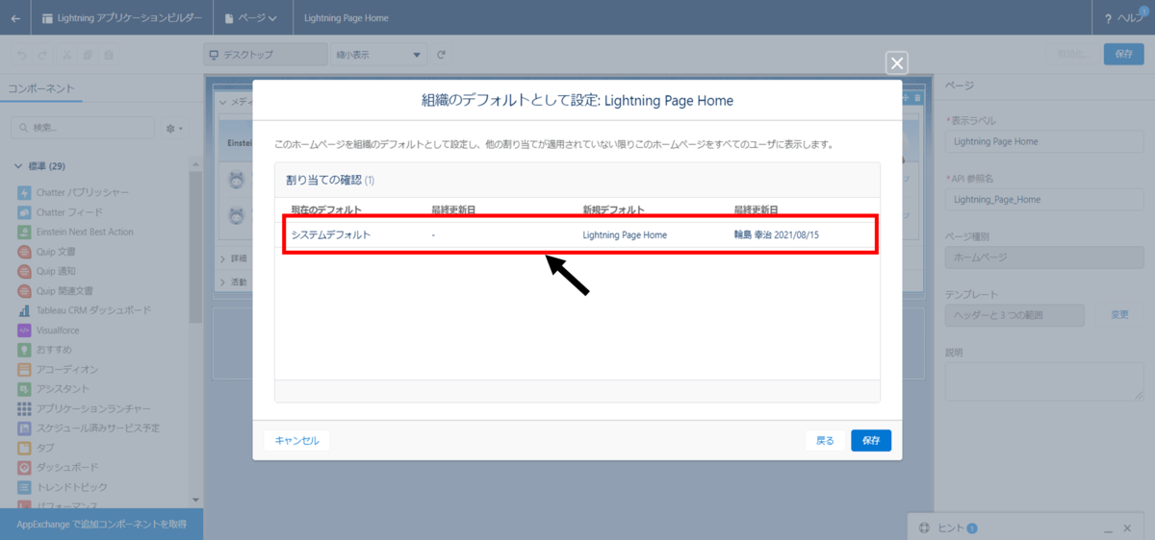The height and width of the screenshot is (540, 1155).
Task: Select the Quip 文書 component icon
Action: 24,252
